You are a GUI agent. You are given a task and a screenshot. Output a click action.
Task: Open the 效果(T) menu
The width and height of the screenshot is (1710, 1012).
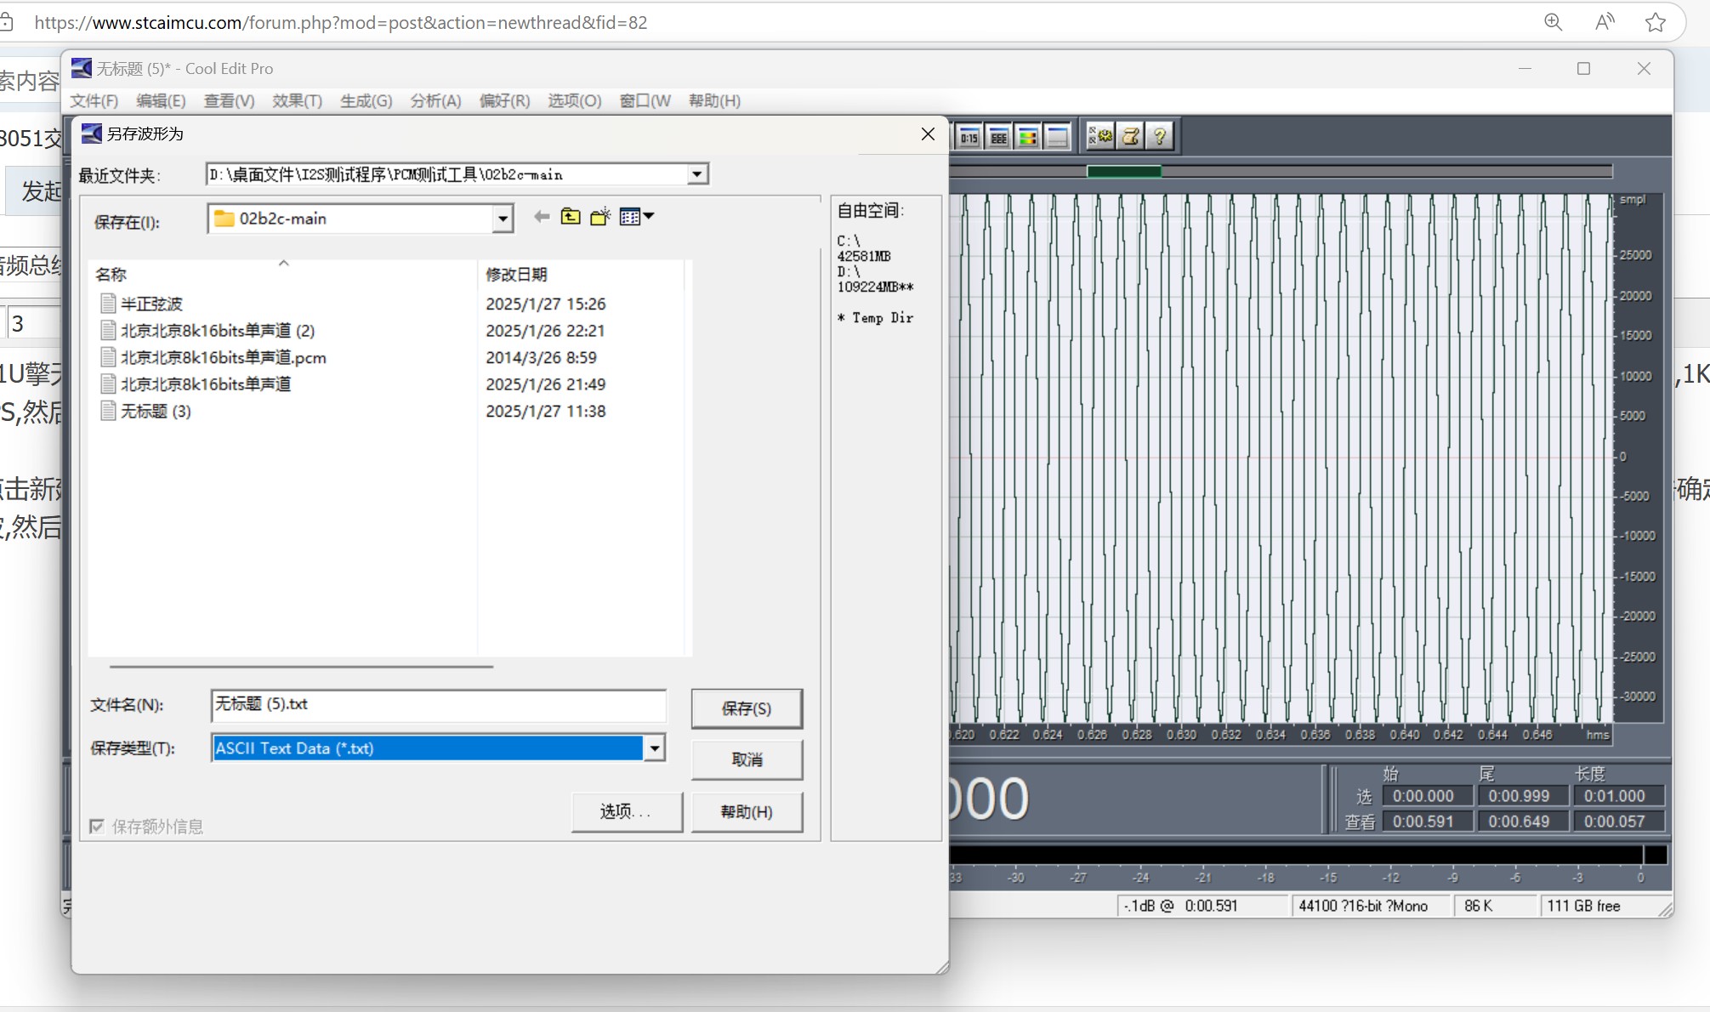coord(297,100)
